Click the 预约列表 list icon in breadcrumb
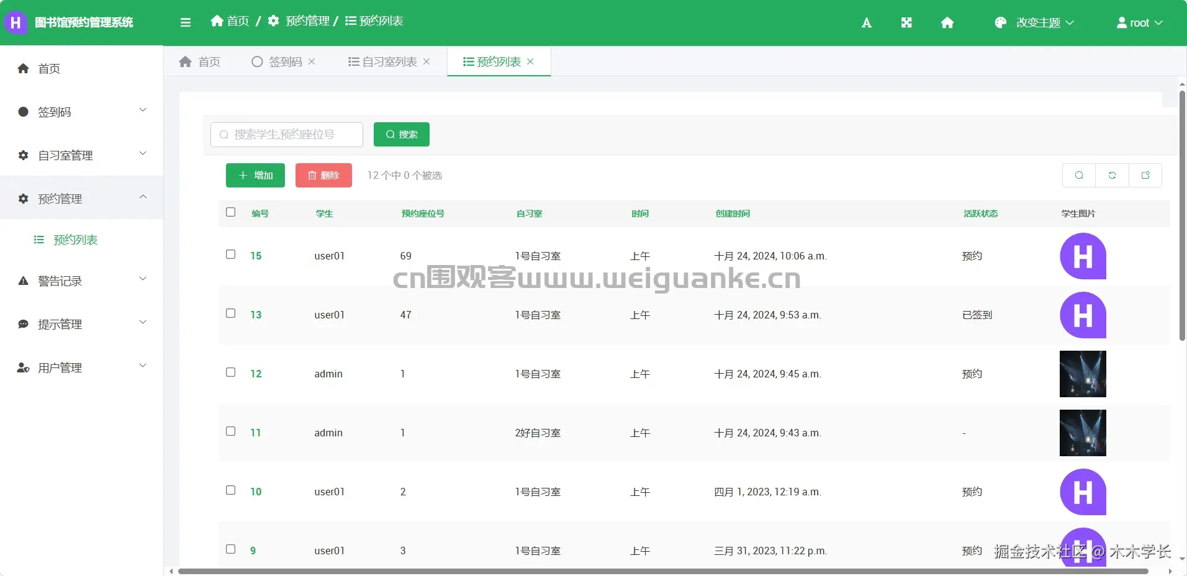The height and width of the screenshot is (576, 1187). point(351,21)
